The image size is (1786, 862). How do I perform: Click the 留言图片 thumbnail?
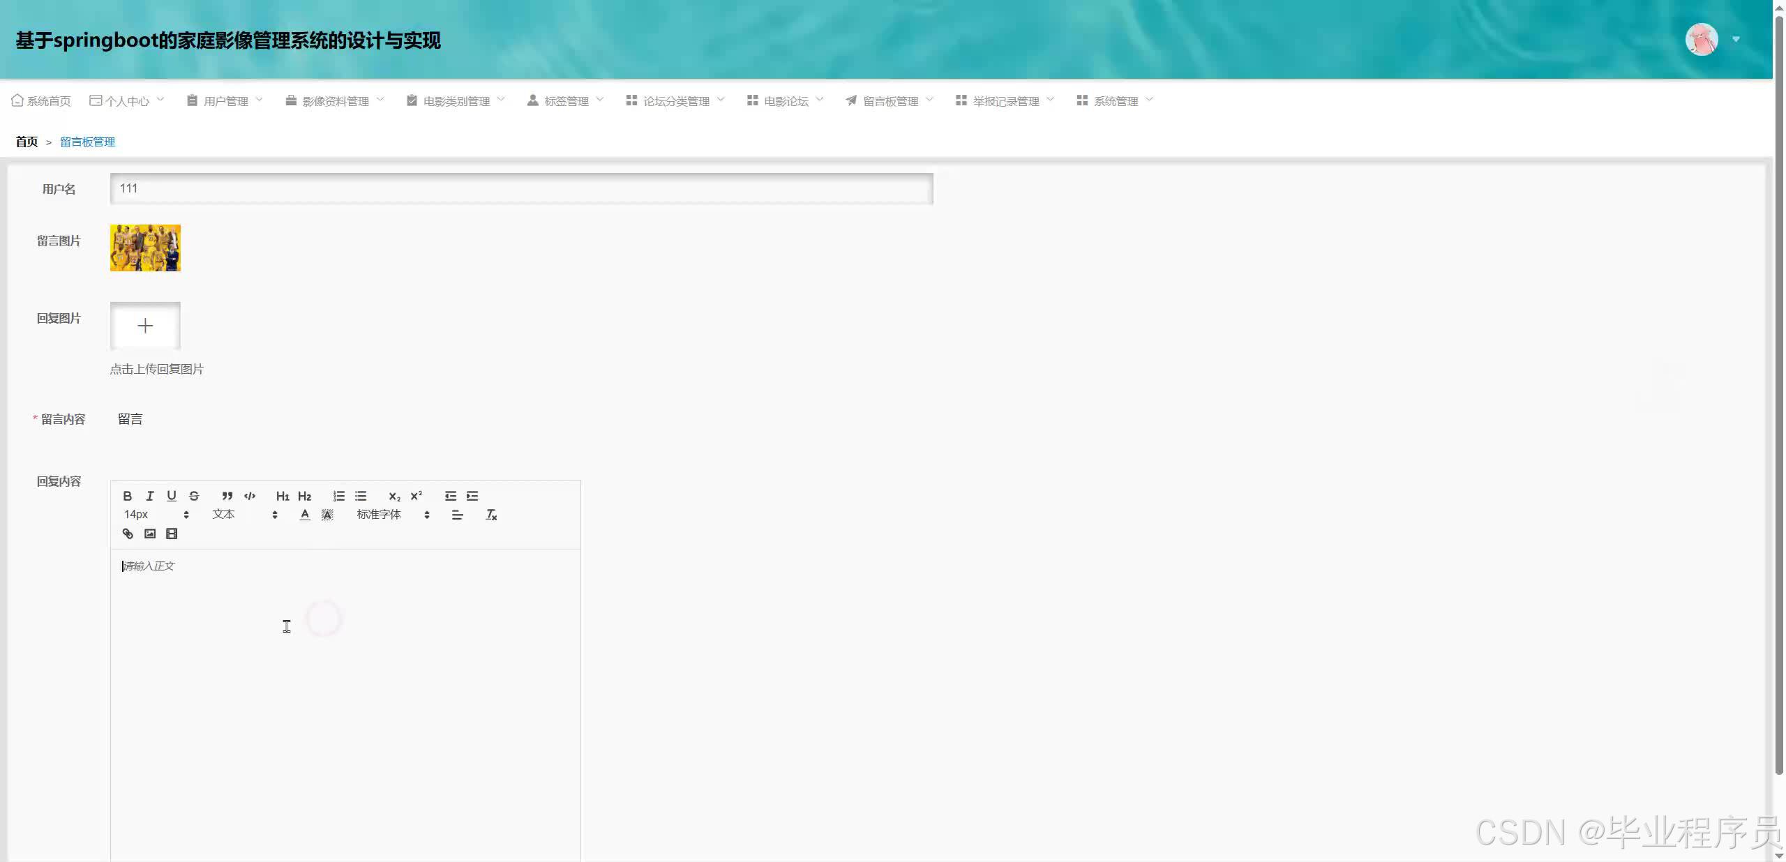(145, 248)
